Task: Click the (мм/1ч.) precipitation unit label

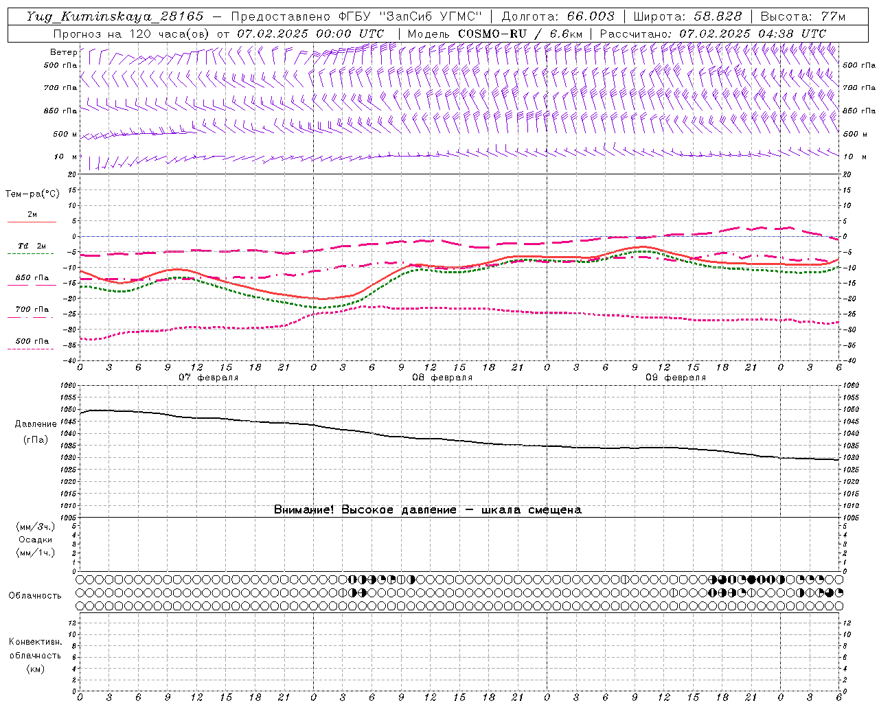Action: pos(36,553)
